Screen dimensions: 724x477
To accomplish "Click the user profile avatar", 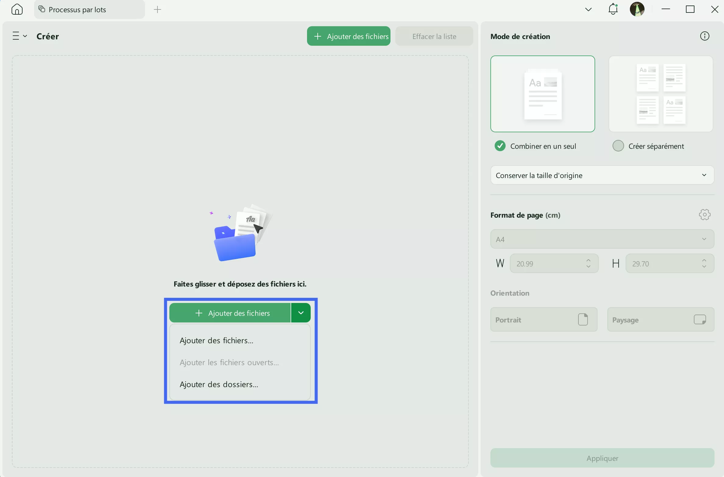I will click(637, 9).
